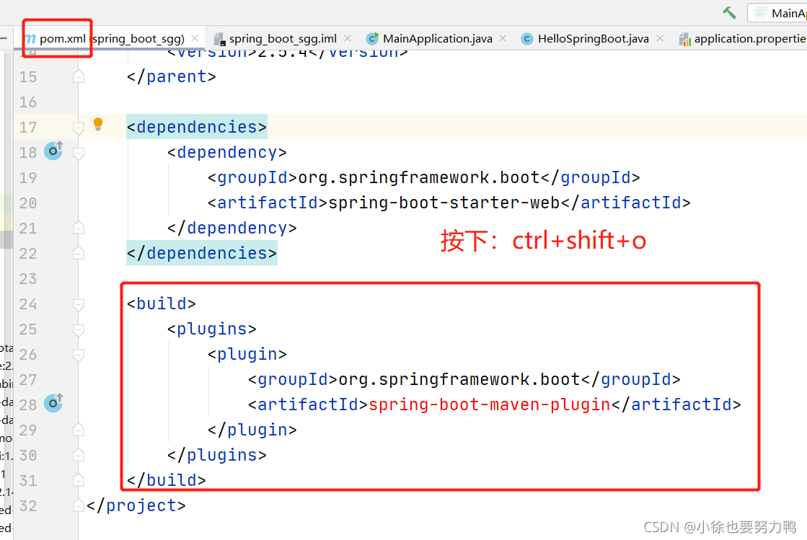The image size is (807, 540).
Task: Click the HelloSpringBoot.java class icon in tab
Action: click(527, 39)
